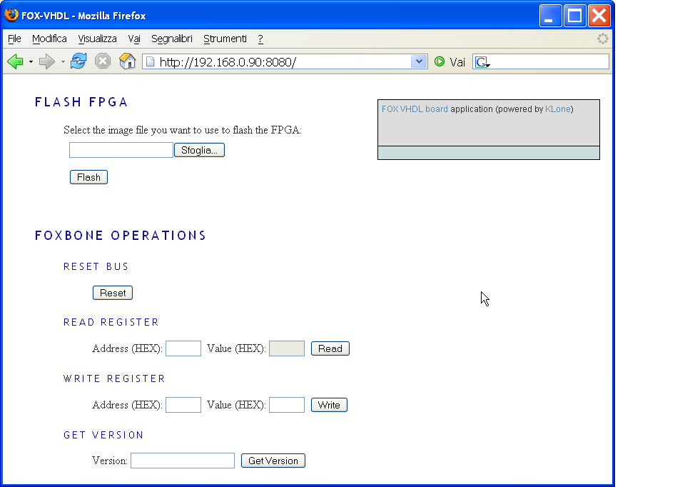Viewport: 685px width, 487px height.
Task: Click the Version text field
Action: [x=183, y=461]
